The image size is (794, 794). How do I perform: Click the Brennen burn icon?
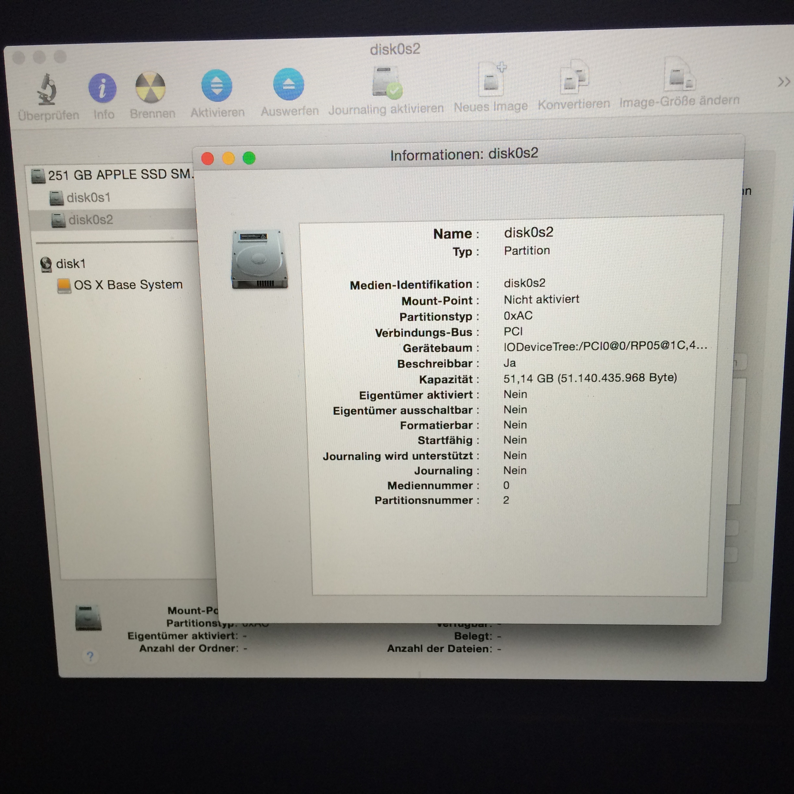[x=151, y=87]
